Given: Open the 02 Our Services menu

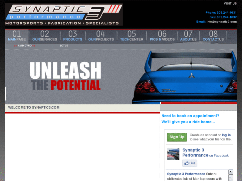Looking at the screenshot, I should 45,36.
